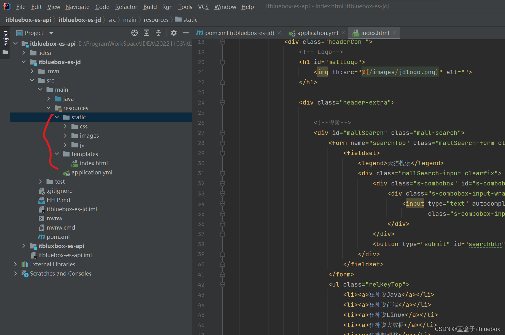The width and height of the screenshot is (505, 335).
Task: Collapse the static folder
Action: click(57, 117)
